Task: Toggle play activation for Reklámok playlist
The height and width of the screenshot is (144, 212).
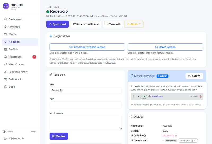Action: click(144, 97)
